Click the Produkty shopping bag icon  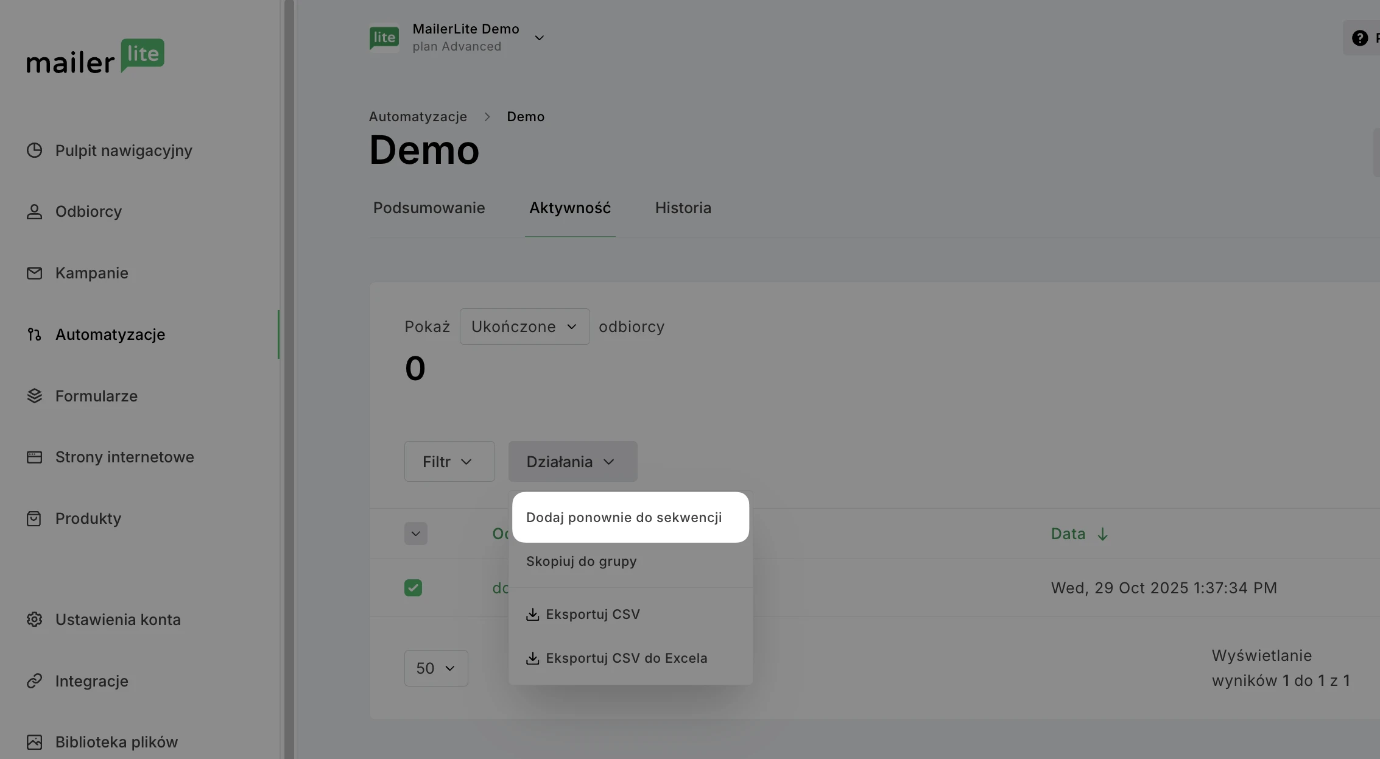[x=35, y=518]
